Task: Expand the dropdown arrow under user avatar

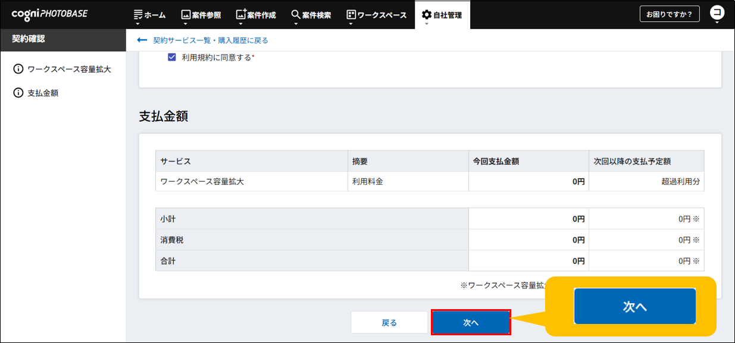Action: (717, 23)
